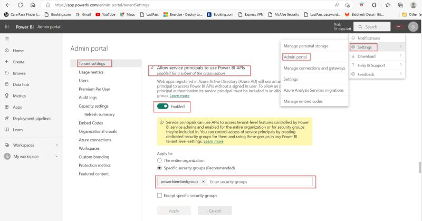The width and height of the screenshot is (422, 221).
Task: Click the Metrics trophy icon
Action: [x=7, y=95]
